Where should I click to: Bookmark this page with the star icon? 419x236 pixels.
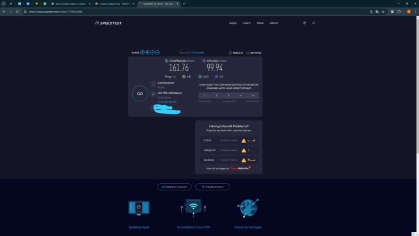pos(383,12)
